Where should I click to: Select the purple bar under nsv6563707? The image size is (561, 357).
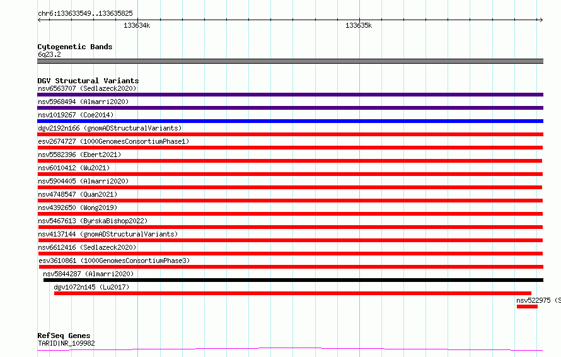pyautogui.click(x=290, y=95)
